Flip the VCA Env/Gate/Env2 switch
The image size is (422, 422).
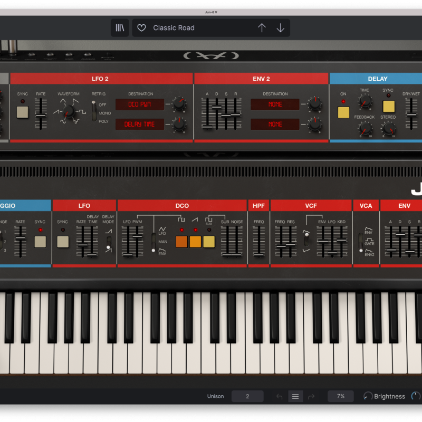[361, 242]
